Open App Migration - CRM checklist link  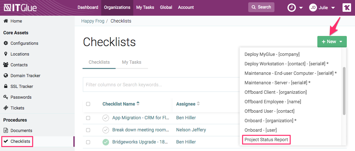tap(140, 118)
